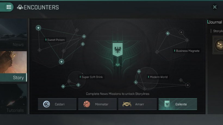Select the top-left circular Sweet Poison node

38,28
